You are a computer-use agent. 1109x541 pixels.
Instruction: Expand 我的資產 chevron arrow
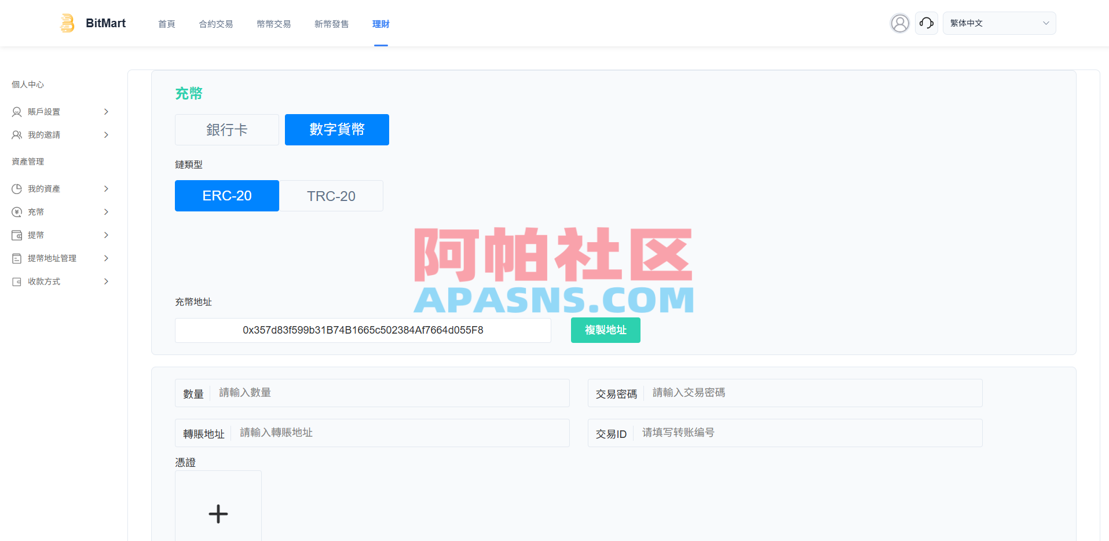(106, 189)
